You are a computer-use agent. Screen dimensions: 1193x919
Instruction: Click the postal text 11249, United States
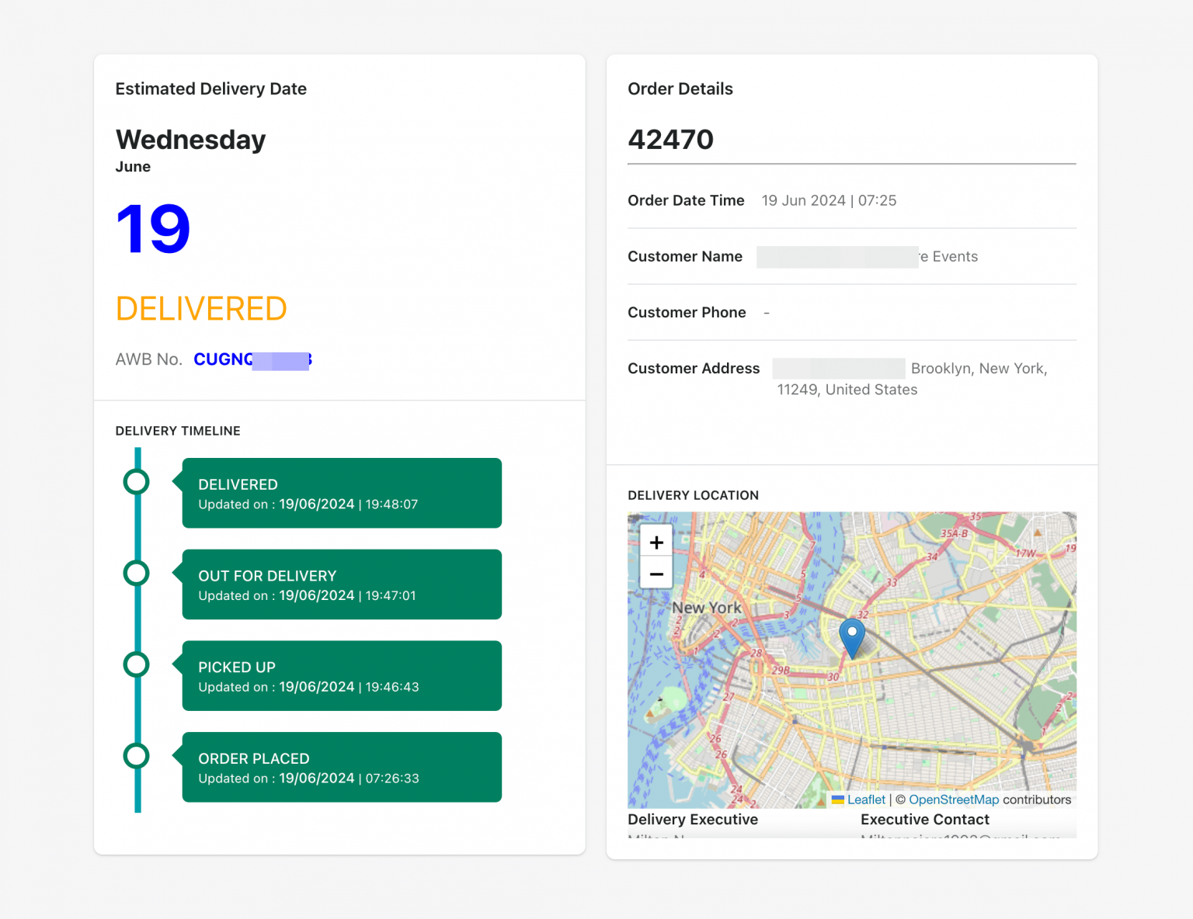(x=847, y=390)
